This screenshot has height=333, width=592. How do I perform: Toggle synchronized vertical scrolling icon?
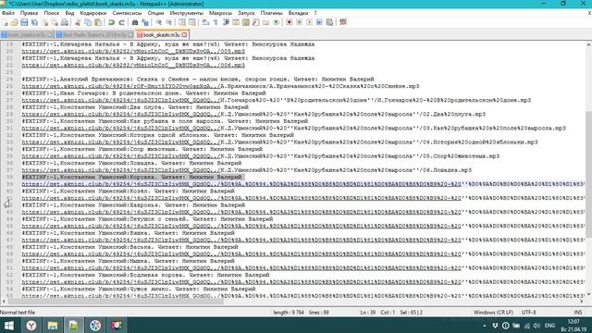tap(182, 22)
